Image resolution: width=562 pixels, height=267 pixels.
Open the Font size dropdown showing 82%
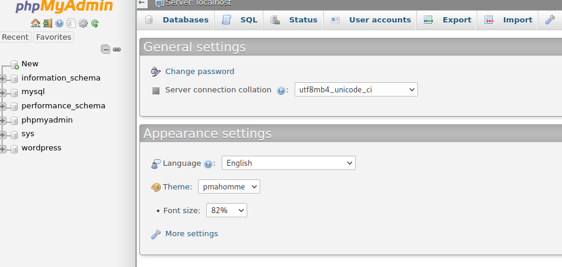tap(226, 210)
